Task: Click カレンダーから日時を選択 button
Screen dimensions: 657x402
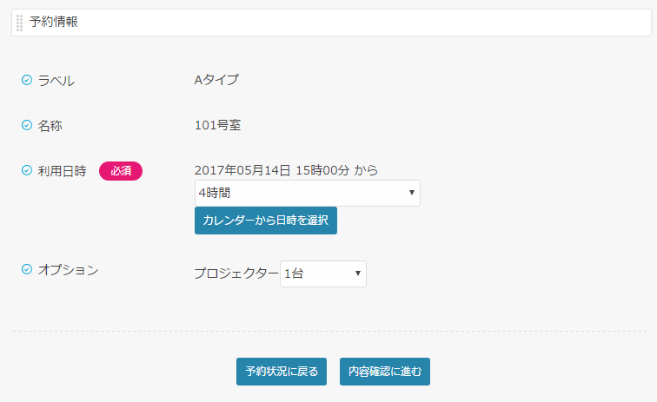Action: (266, 221)
